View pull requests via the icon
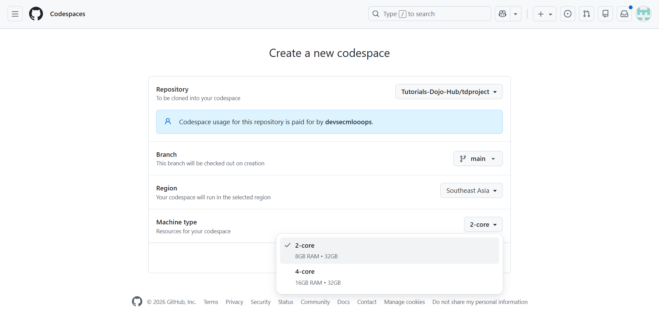Viewport: 659px width, 317px height. click(587, 14)
